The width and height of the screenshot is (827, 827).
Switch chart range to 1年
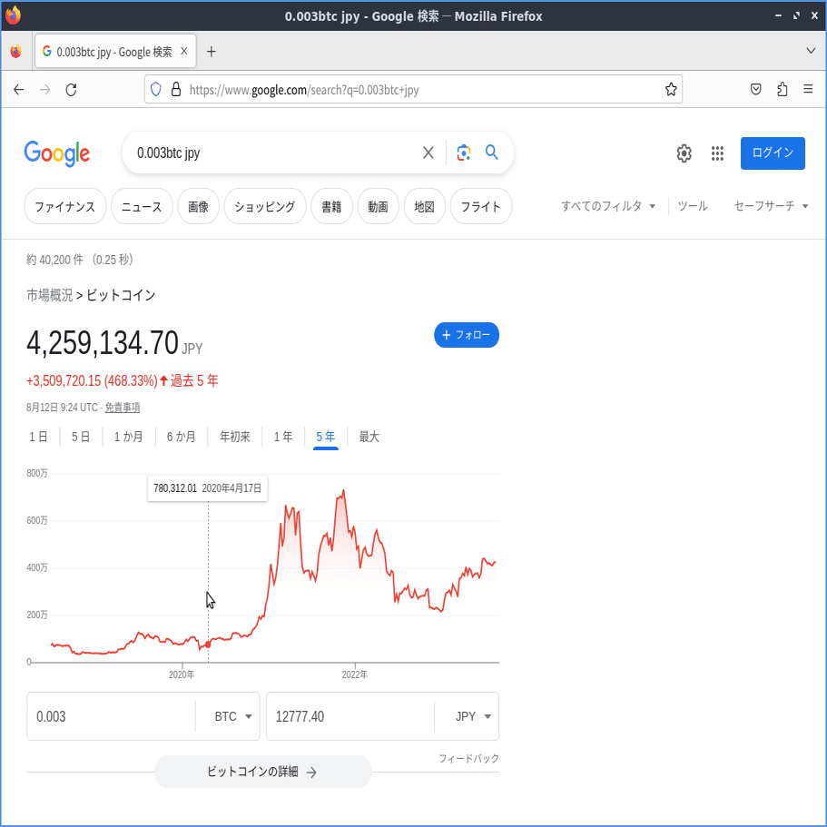coord(283,437)
